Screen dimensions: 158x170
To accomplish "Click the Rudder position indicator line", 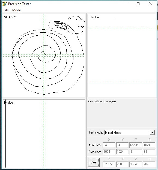I will click(x=6, y=134).
